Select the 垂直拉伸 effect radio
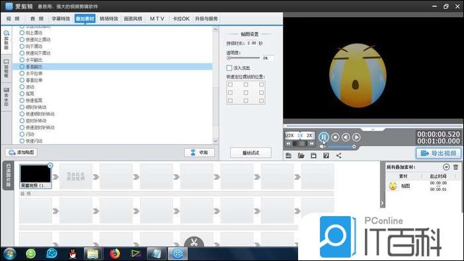 pyautogui.click(x=22, y=80)
